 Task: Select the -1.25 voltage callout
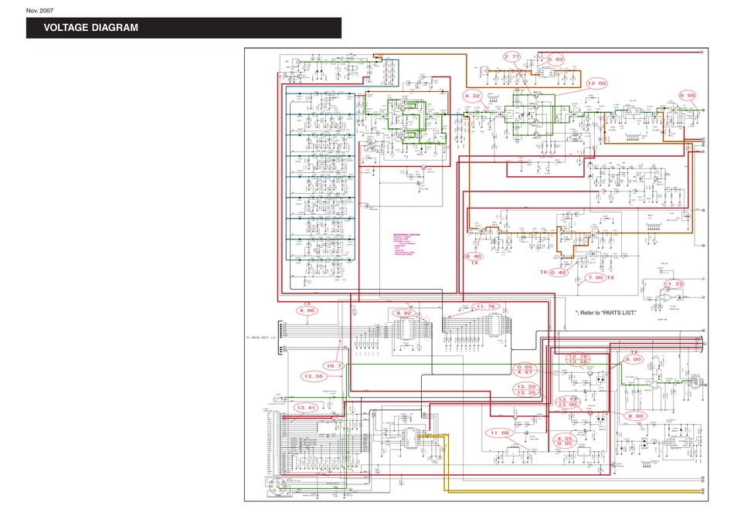674,283
